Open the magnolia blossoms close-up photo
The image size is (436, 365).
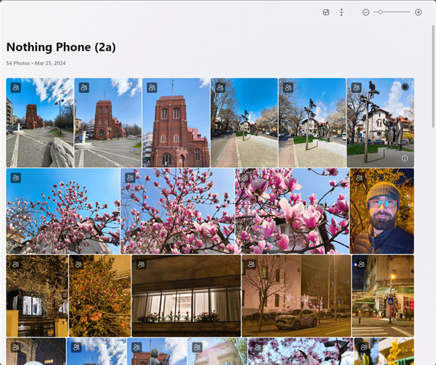[292, 211]
